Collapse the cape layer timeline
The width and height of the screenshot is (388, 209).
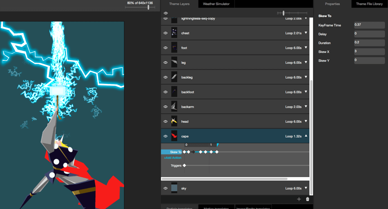[x=306, y=136]
